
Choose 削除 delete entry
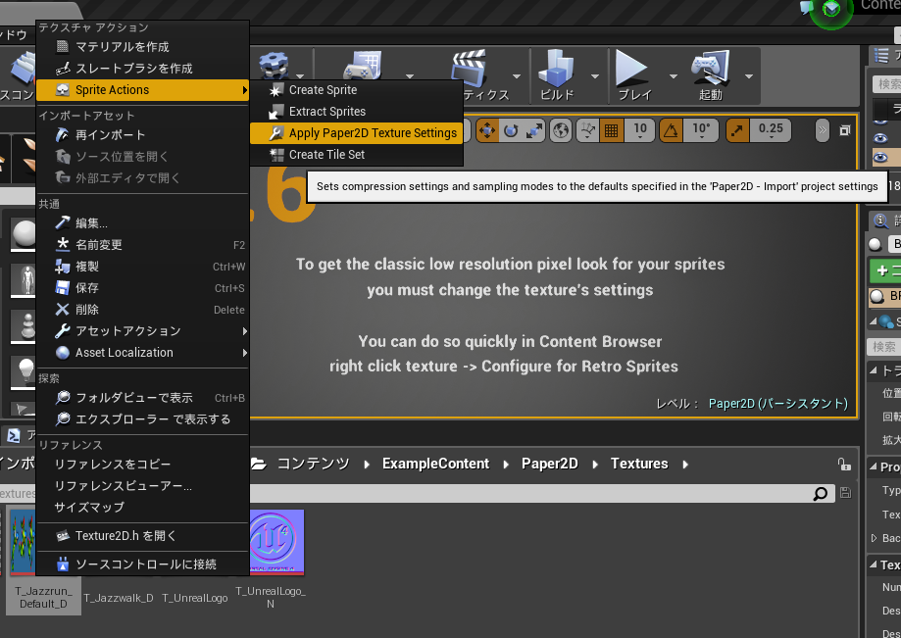pos(142,310)
